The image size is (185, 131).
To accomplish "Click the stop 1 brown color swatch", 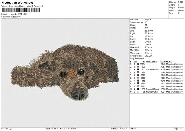I will tap(138, 64).
